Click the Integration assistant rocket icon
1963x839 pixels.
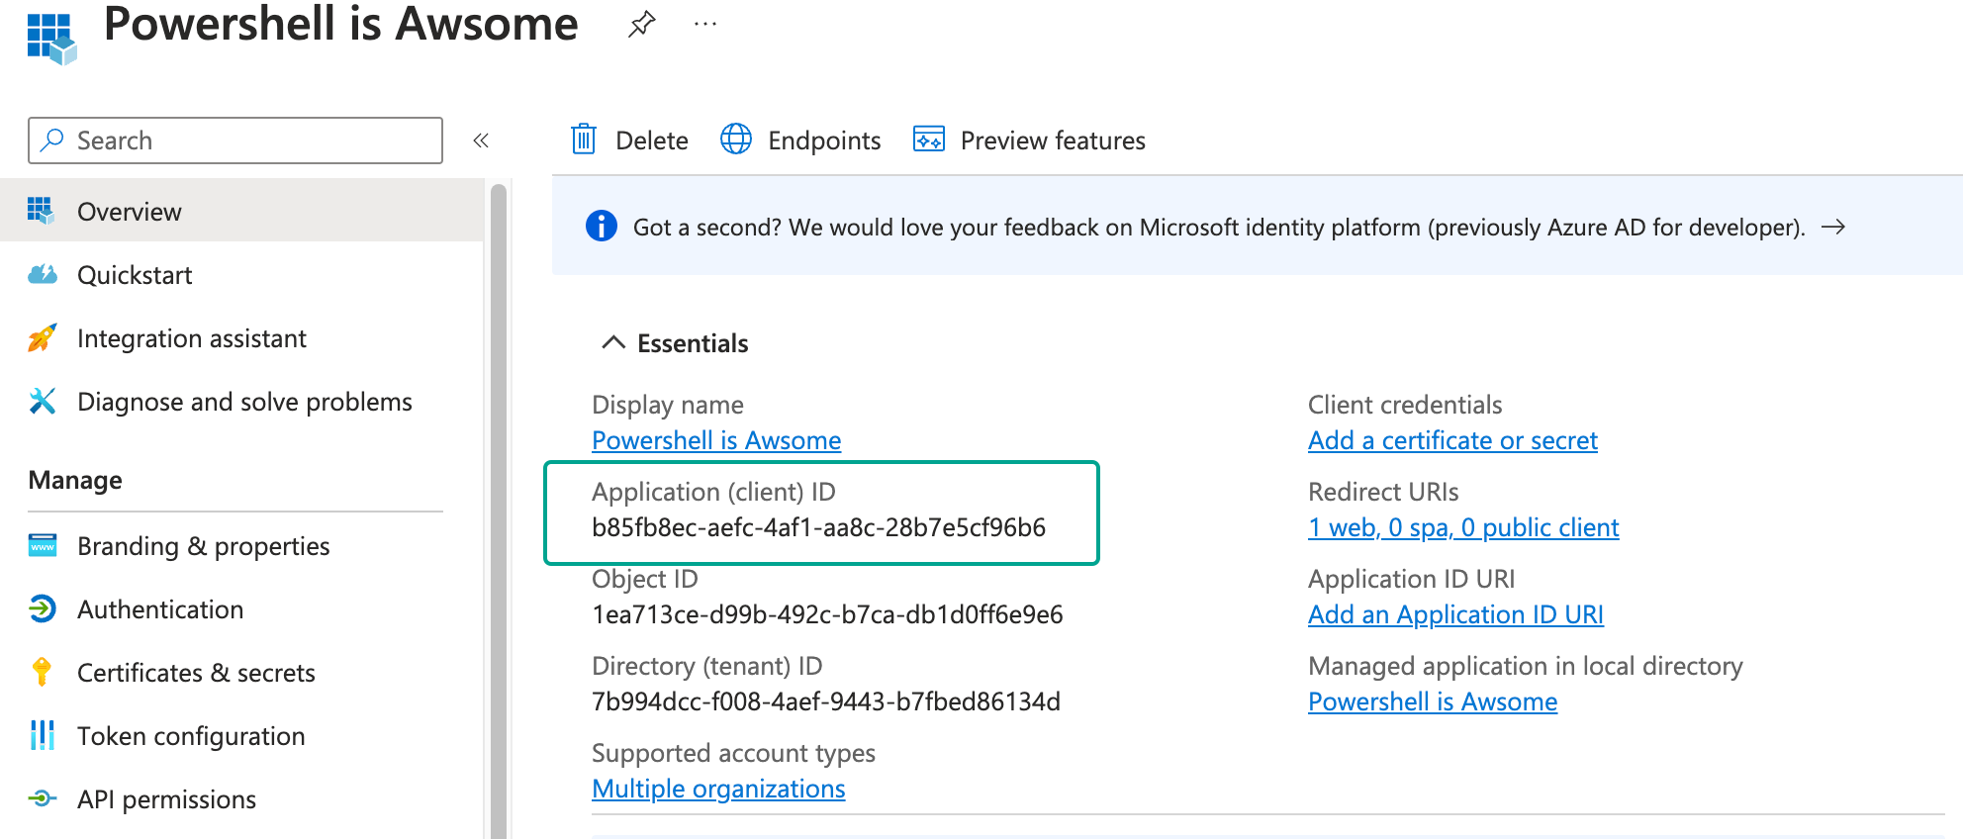click(x=43, y=338)
